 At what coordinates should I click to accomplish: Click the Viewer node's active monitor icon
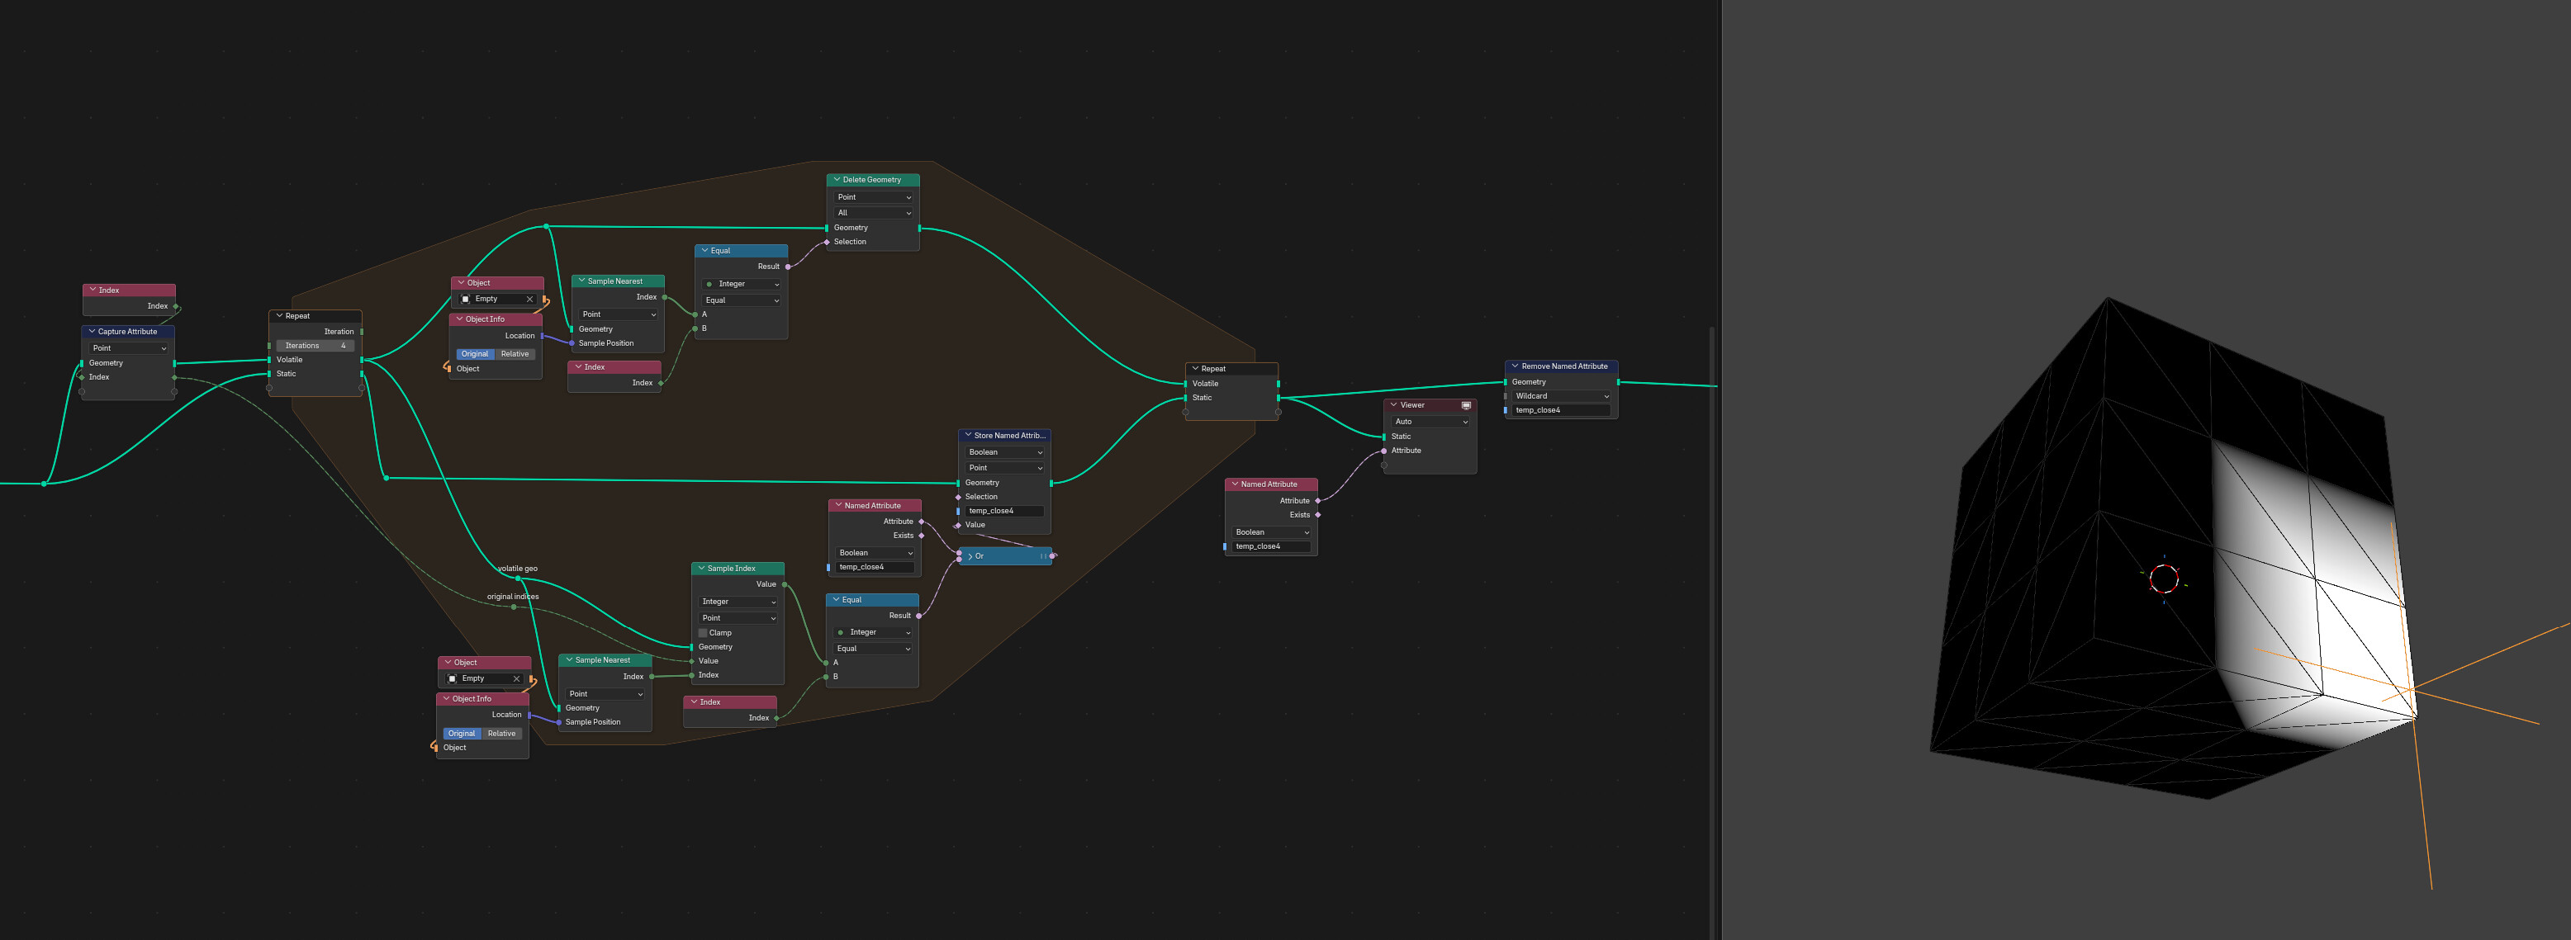click(x=1465, y=406)
